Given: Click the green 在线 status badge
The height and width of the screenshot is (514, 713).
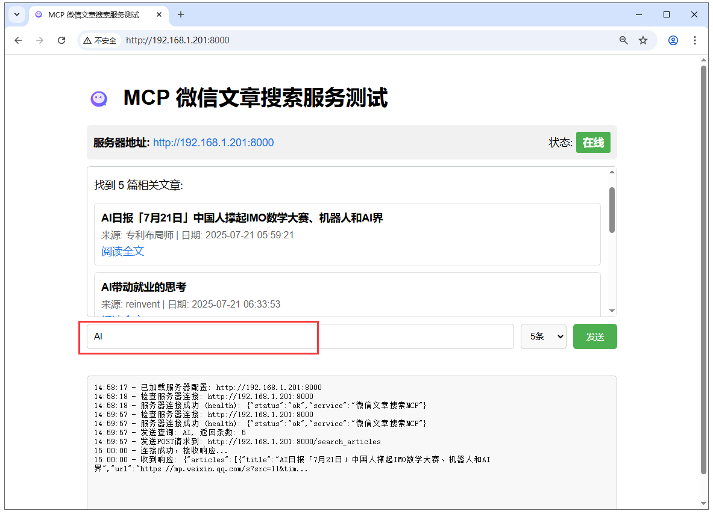Looking at the screenshot, I should [x=593, y=143].
